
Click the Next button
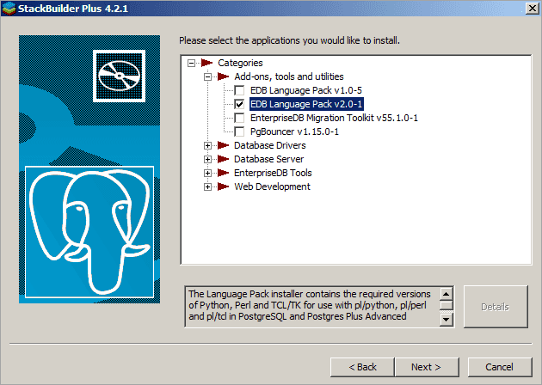pos(427,367)
